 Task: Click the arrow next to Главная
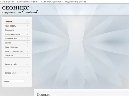click(x=28, y=22)
